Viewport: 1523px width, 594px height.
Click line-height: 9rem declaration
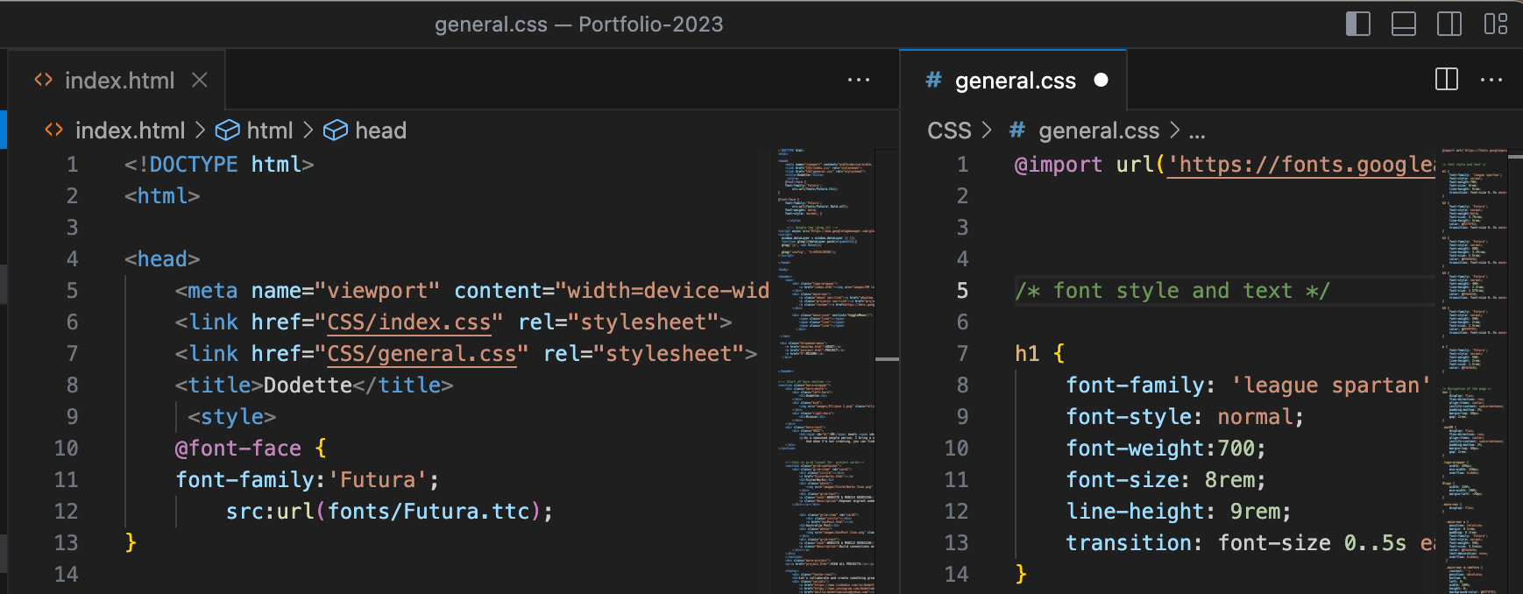[x=1179, y=512]
